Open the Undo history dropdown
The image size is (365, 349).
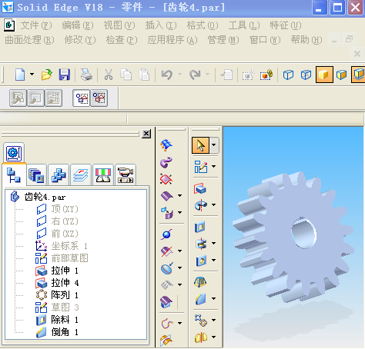coord(179,75)
